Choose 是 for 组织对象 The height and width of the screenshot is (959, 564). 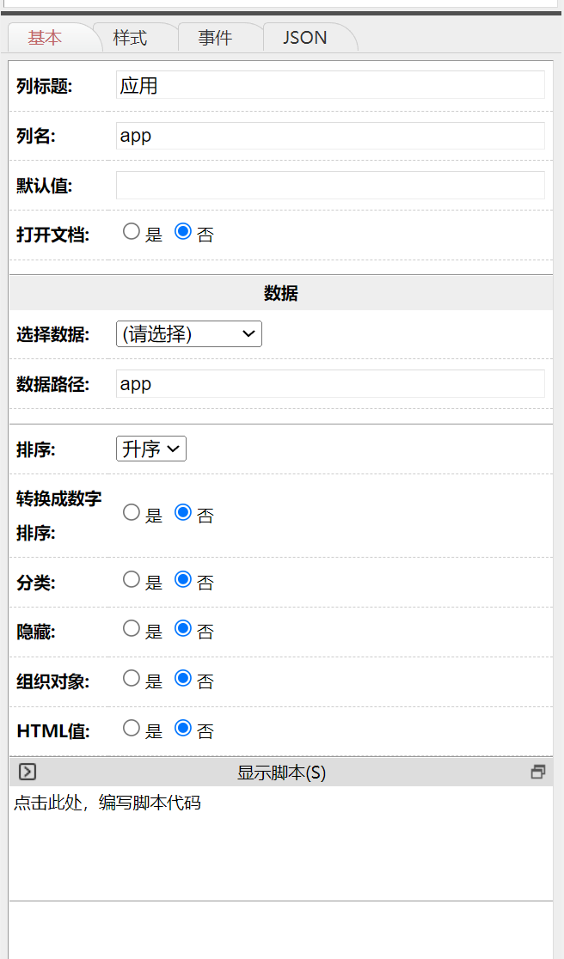point(132,678)
